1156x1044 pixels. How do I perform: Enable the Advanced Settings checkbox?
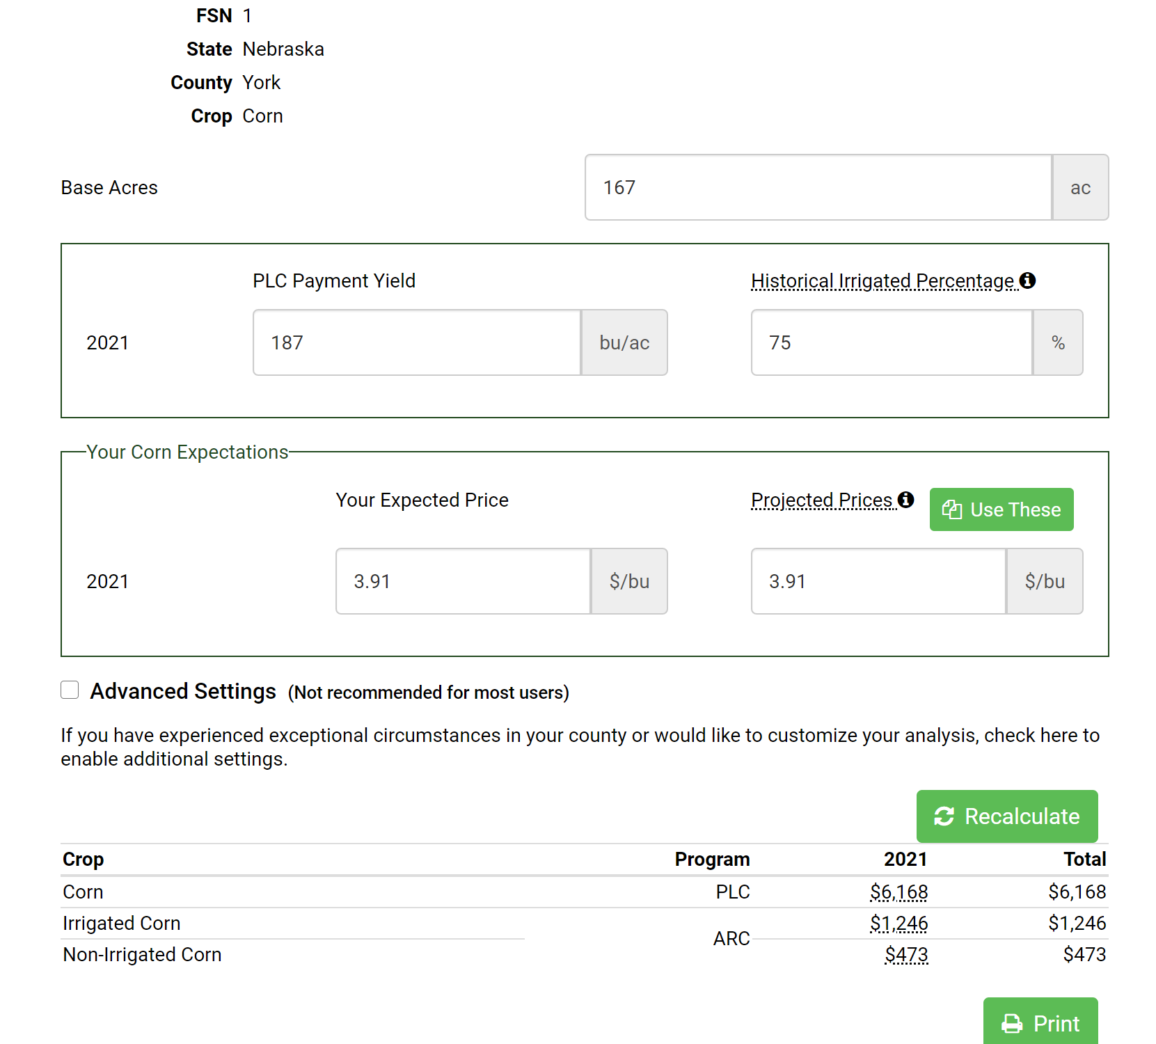pyautogui.click(x=70, y=690)
